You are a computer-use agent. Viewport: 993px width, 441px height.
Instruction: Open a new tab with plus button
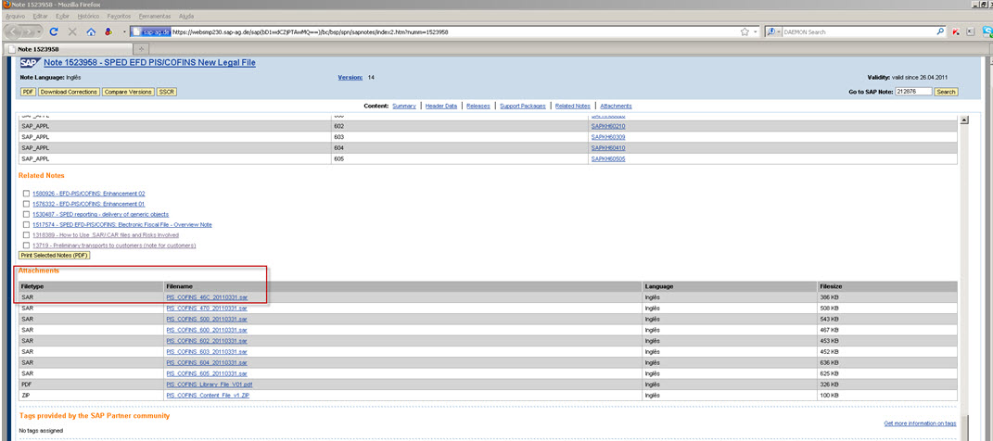[142, 48]
